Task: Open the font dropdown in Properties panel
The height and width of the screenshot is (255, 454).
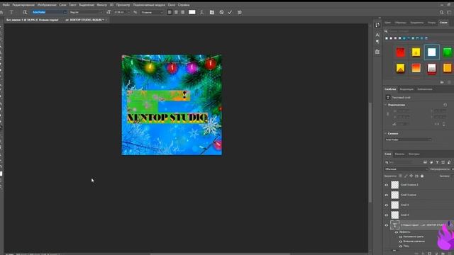Action: coord(409,140)
